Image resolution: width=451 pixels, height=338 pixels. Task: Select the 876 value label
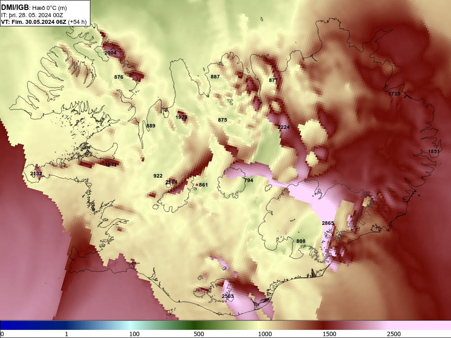click(x=119, y=77)
